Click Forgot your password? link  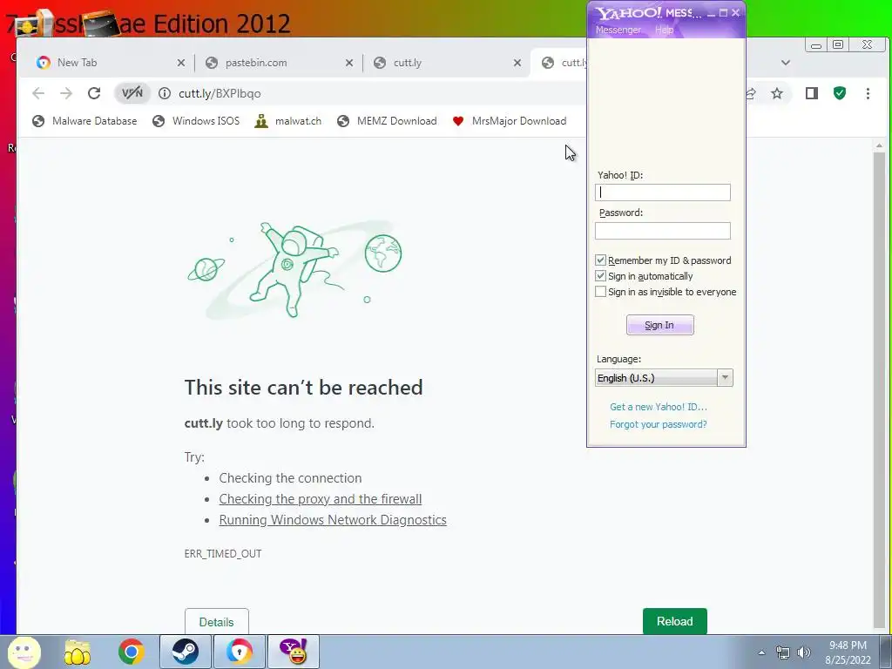(x=659, y=424)
